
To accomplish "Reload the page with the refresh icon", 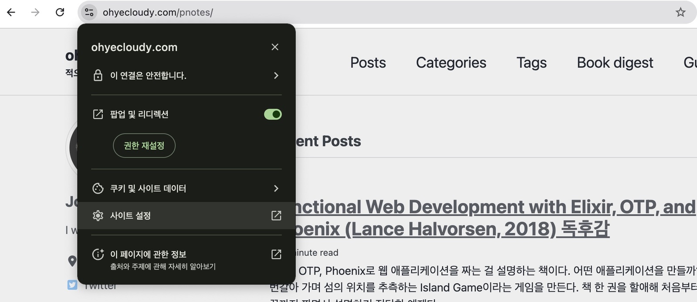I will (60, 12).
